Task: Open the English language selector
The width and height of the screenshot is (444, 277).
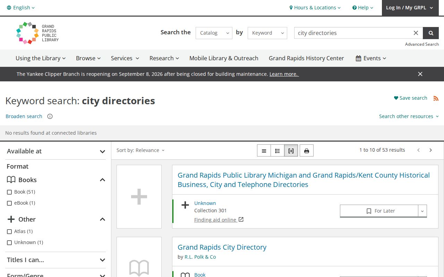Action: 21,8
